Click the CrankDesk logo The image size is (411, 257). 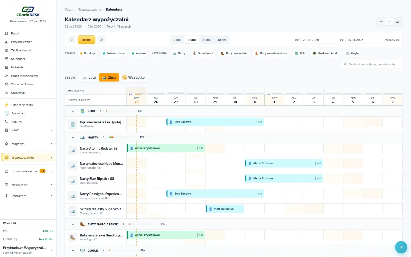click(x=28, y=12)
